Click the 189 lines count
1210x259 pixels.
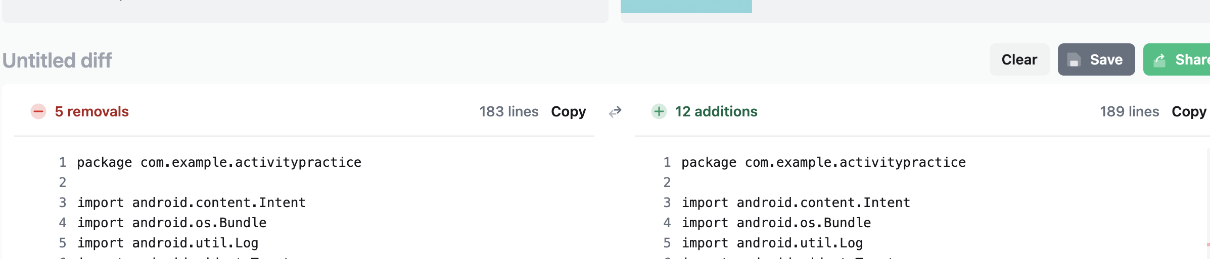pyautogui.click(x=1130, y=111)
